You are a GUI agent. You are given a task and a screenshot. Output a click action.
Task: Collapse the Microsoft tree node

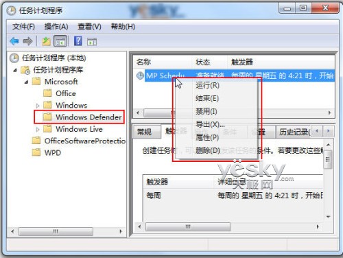click(x=26, y=82)
